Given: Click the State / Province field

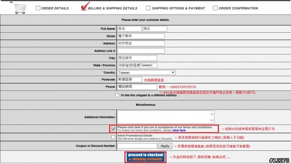Looking at the screenshot, I should [137, 65].
